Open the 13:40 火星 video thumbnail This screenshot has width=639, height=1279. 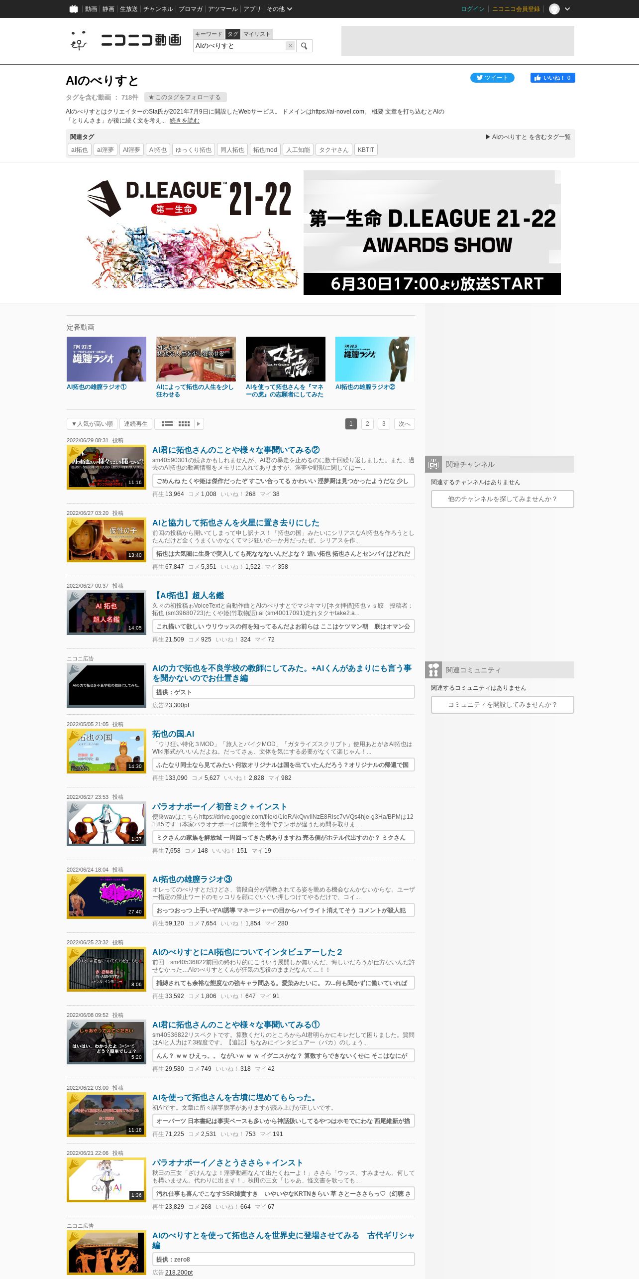click(106, 540)
